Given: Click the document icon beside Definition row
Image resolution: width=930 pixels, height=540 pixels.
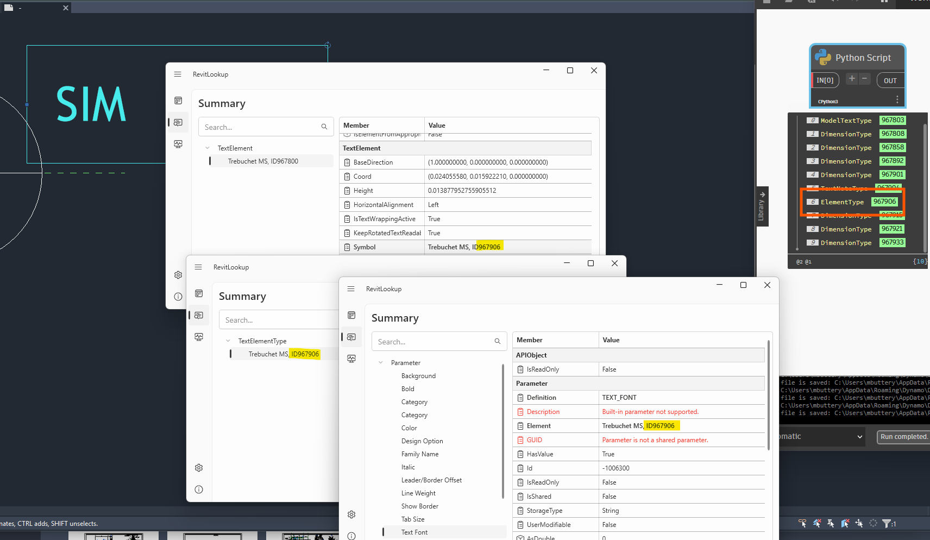Looking at the screenshot, I should tap(520, 398).
